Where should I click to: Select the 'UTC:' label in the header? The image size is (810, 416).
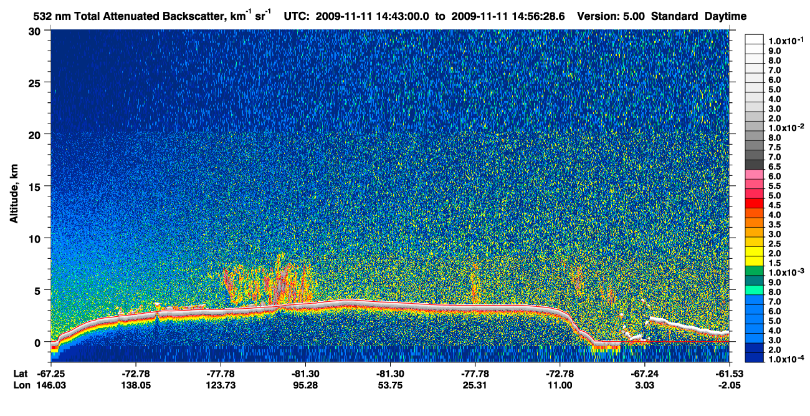pos(296,16)
